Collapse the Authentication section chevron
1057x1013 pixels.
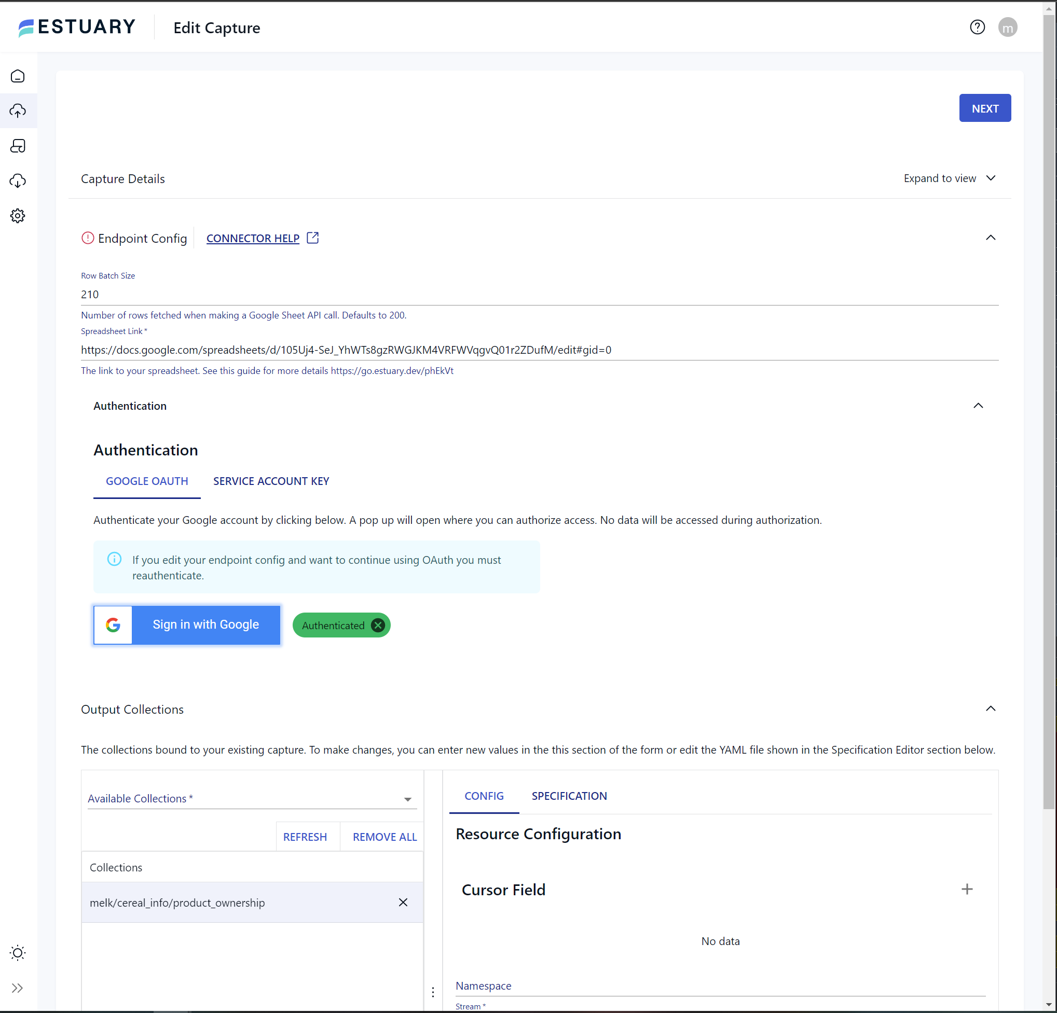click(x=978, y=406)
